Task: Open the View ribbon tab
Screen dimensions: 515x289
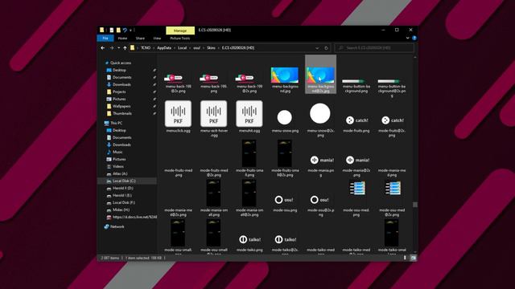Action: pos(157,39)
